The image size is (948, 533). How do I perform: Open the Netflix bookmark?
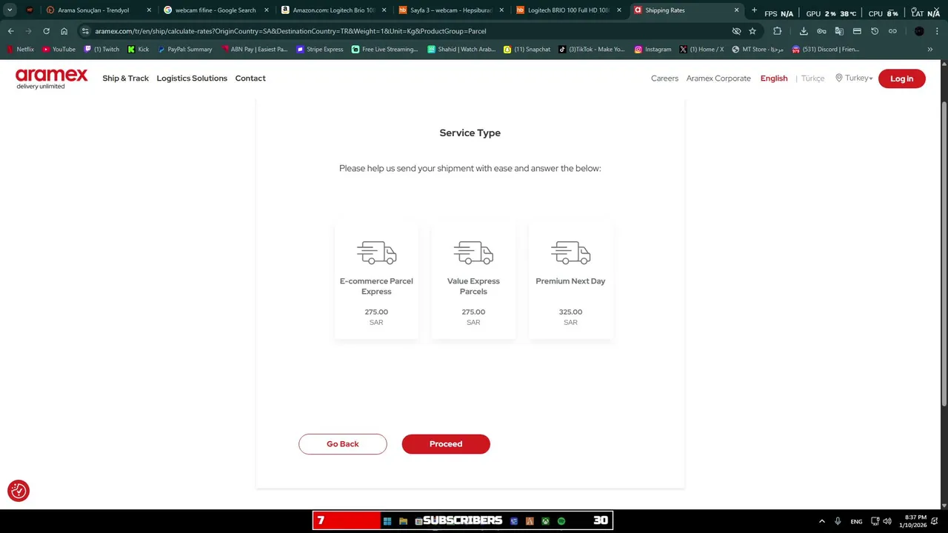tap(20, 50)
